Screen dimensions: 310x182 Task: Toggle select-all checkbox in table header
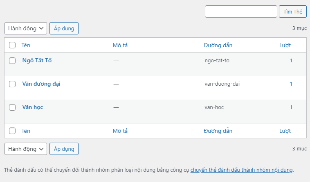[12, 45]
